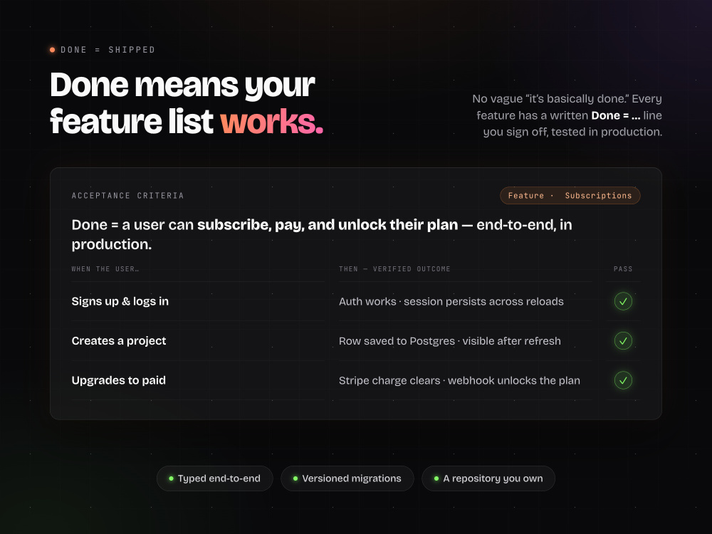Click the green dot in A repository you own pill
The width and height of the screenshot is (712, 534).
click(436, 478)
